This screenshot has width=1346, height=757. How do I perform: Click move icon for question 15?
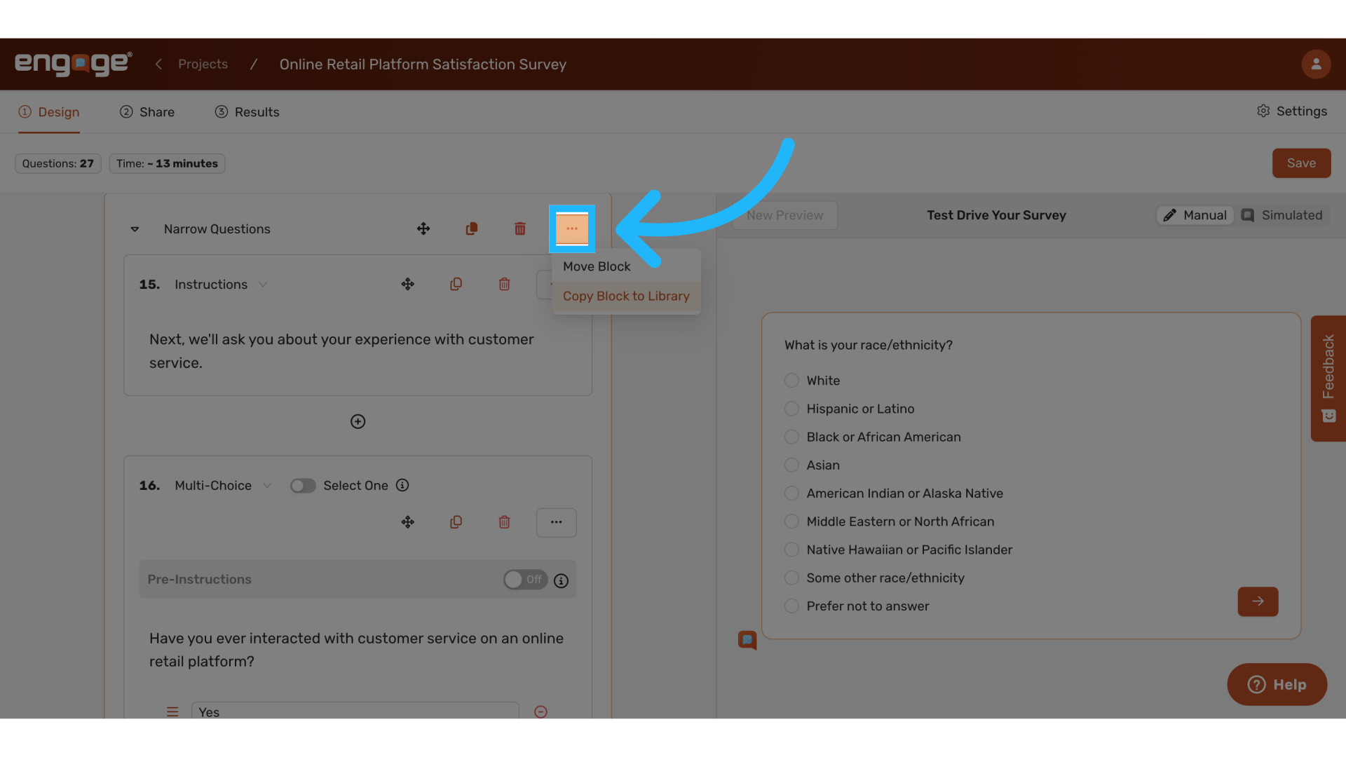(407, 284)
